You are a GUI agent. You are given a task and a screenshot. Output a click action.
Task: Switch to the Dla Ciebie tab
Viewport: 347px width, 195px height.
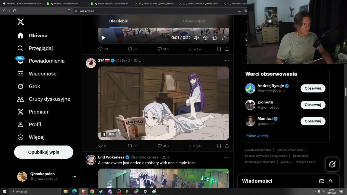118,21
